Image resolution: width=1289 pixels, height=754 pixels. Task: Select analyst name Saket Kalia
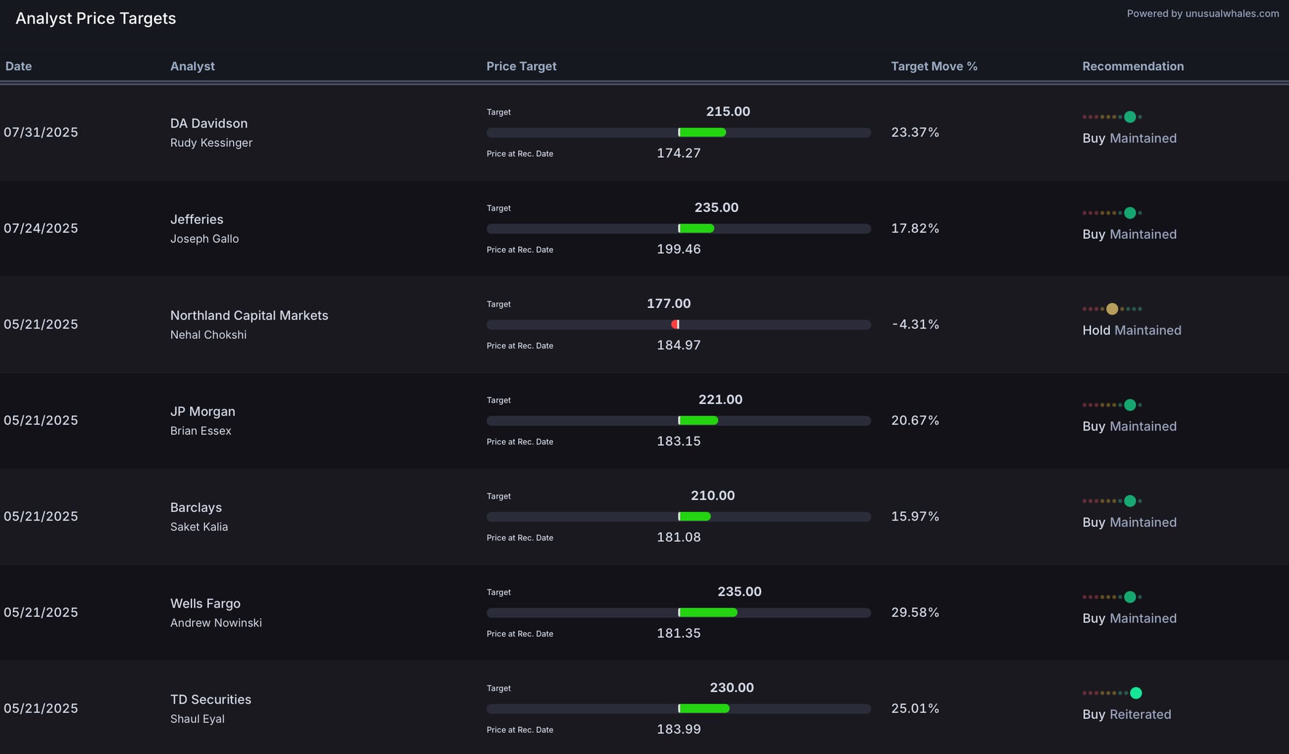pos(199,527)
